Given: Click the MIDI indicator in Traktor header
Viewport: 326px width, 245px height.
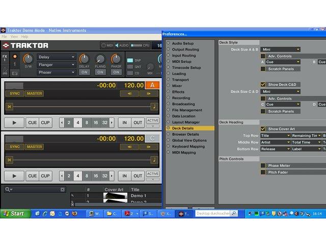Looking at the screenshot, I should point(107,45).
